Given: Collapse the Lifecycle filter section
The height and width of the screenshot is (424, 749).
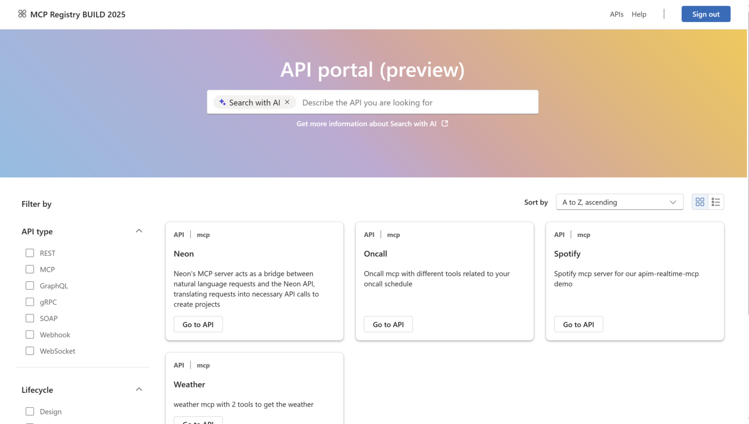Looking at the screenshot, I should [x=139, y=389].
